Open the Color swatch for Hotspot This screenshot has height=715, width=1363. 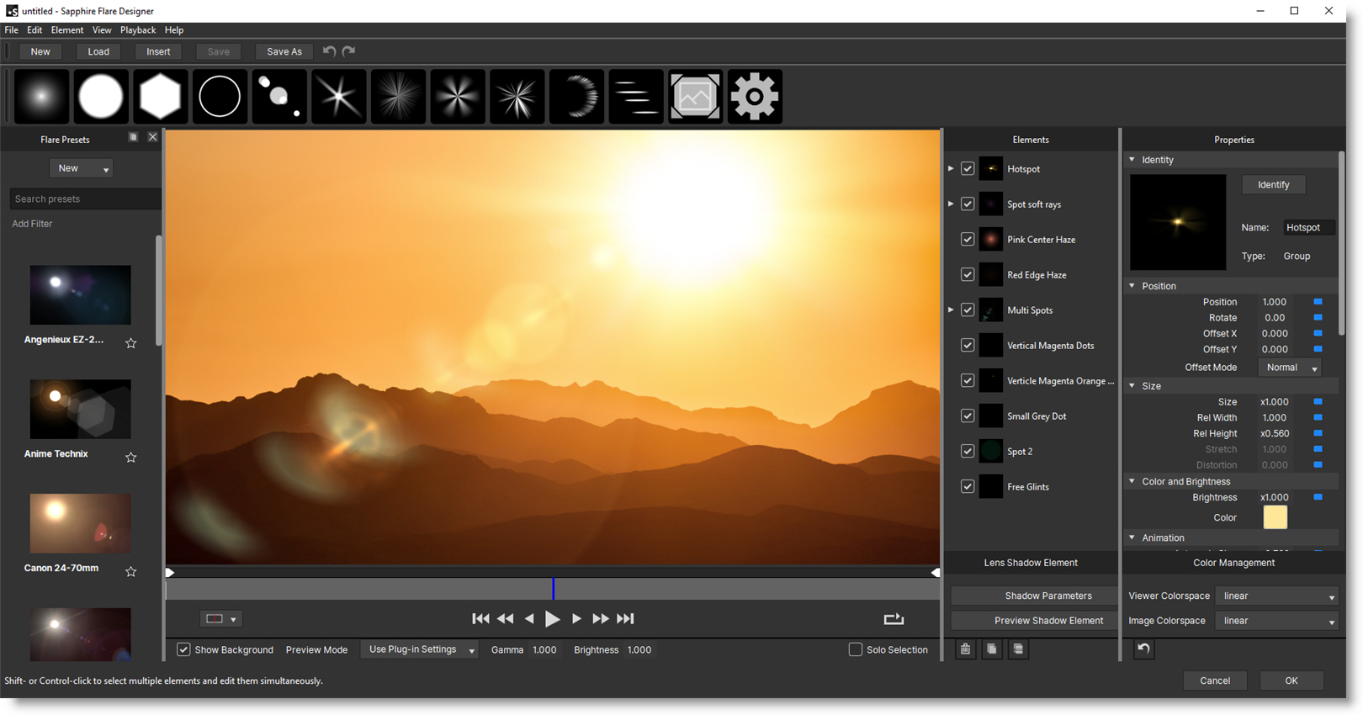1275,517
